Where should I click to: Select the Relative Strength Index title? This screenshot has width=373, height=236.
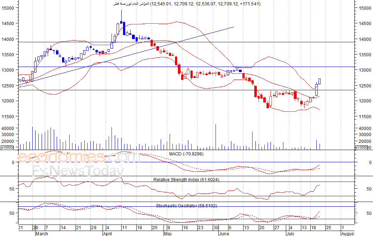point(186,180)
